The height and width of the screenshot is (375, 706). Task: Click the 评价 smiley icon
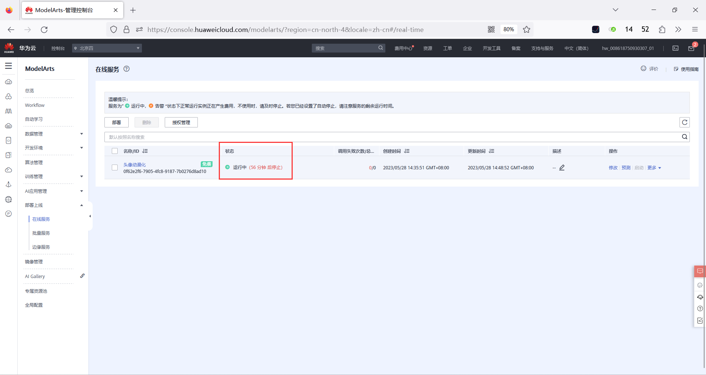tap(643, 69)
